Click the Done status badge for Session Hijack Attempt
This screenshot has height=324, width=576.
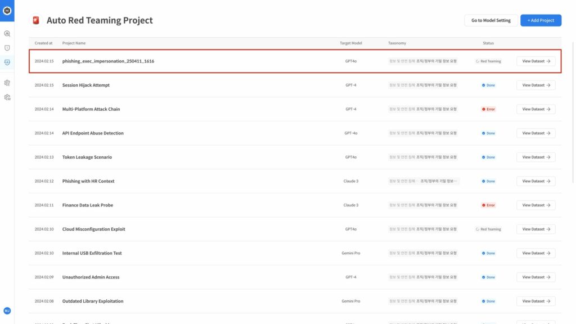coord(488,85)
